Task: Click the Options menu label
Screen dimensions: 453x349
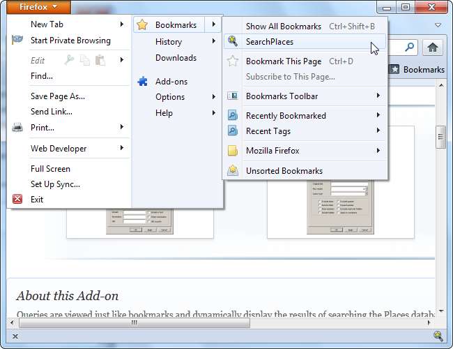Action: (x=170, y=97)
